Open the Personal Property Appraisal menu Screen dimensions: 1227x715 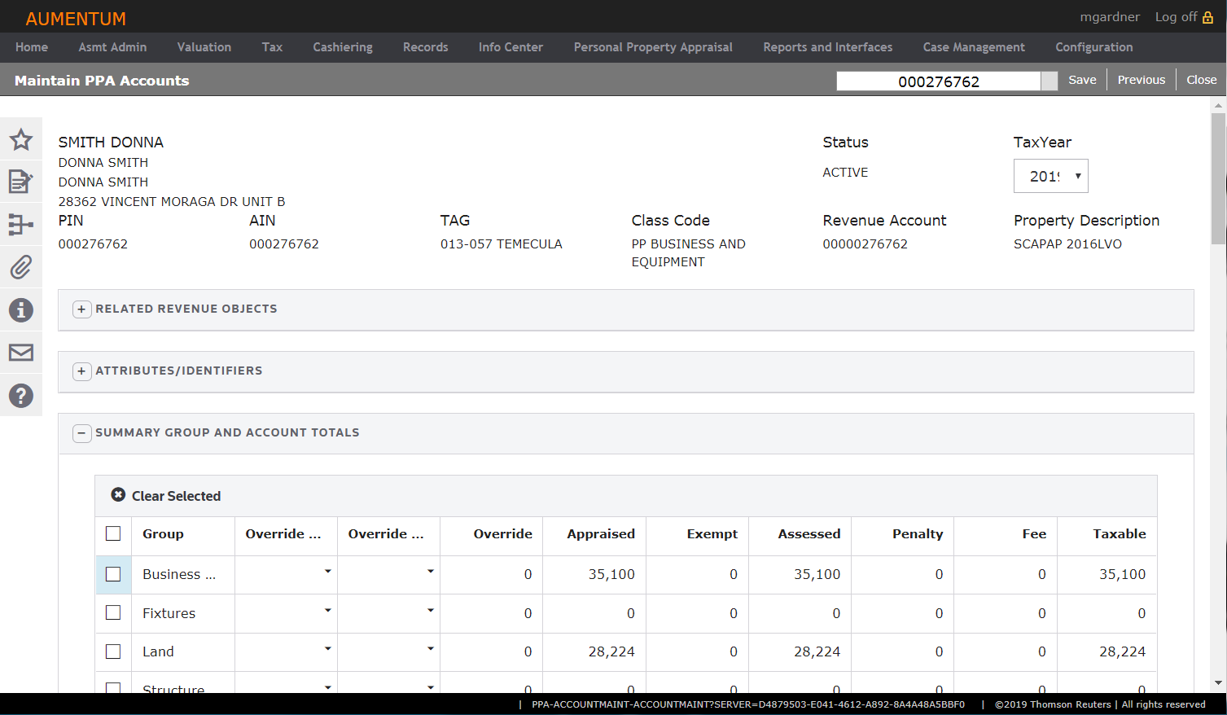tap(653, 47)
